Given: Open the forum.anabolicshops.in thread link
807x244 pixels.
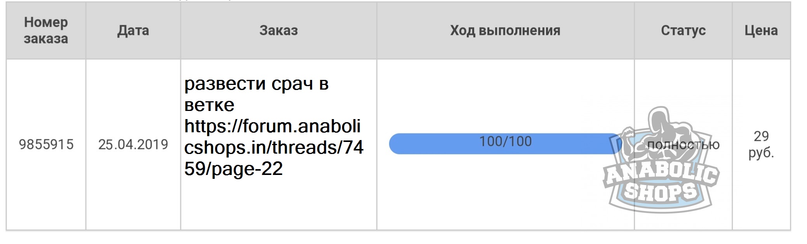Looking at the screenshot, I should click(273, 147).
